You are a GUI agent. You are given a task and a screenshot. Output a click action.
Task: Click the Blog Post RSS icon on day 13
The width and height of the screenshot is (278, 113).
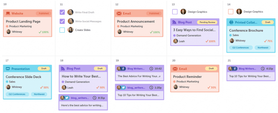[x=175, y=22]
